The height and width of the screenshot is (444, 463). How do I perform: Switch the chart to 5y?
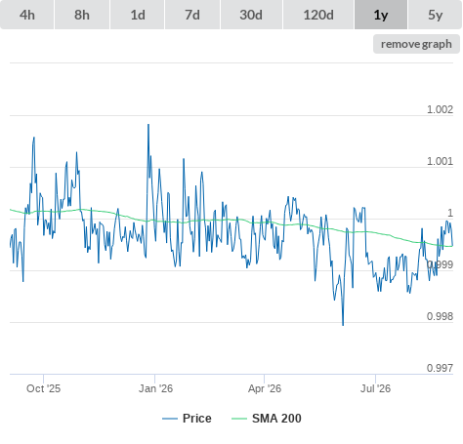click(x=436, y=15)
